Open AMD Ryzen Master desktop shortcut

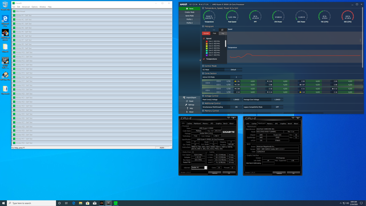5,35
